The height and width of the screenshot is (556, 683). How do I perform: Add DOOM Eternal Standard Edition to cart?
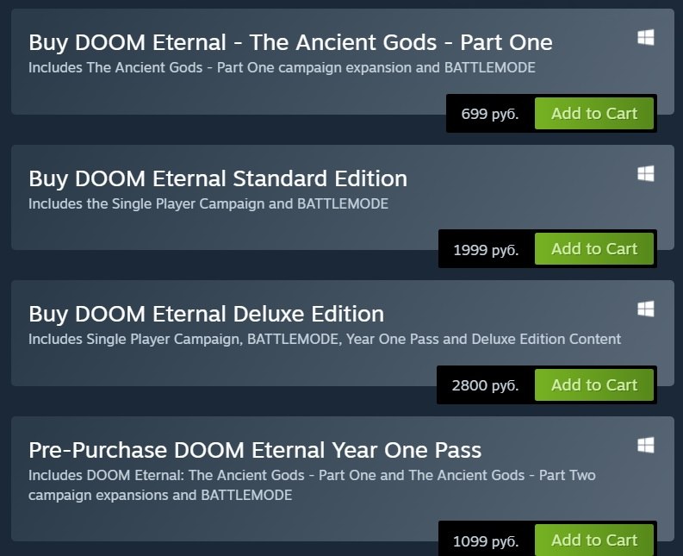coord(594,249)
